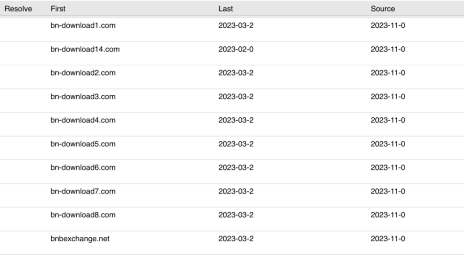Click the 2023-11-0 value in the bnbexchange.net row
464x255 pixels.
pyautogui.click(x=388, y=239)
